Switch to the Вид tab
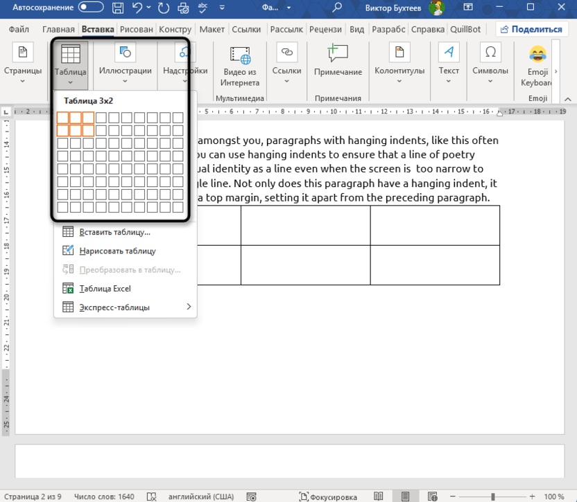The image size is (577, 502). coord(356,29)
